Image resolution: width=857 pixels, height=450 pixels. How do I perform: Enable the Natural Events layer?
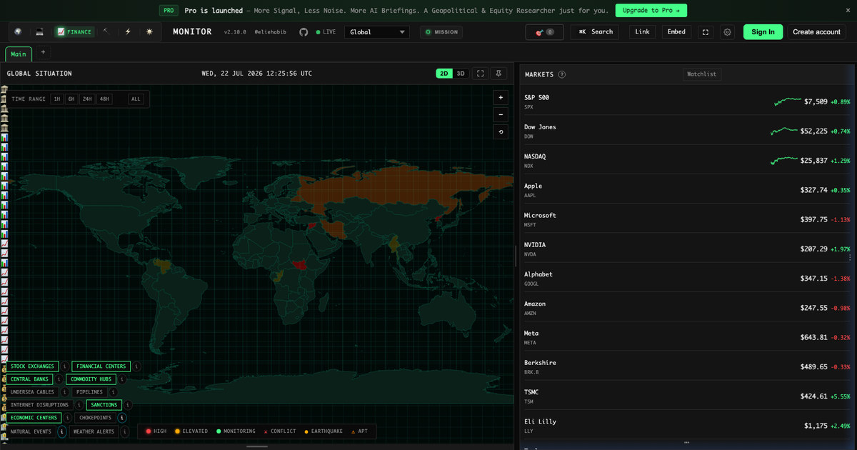[31, 431]
